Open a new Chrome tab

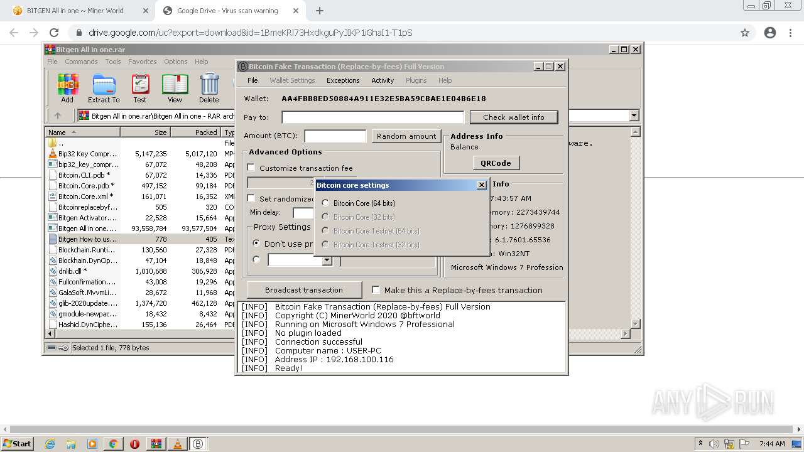click(x=320, y=11)
